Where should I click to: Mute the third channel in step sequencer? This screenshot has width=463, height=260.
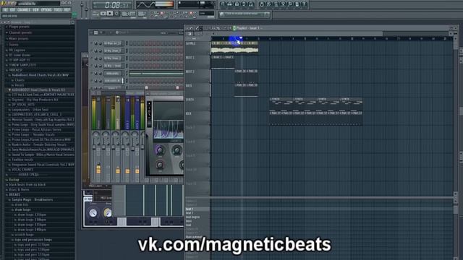[x=91, y=58]
